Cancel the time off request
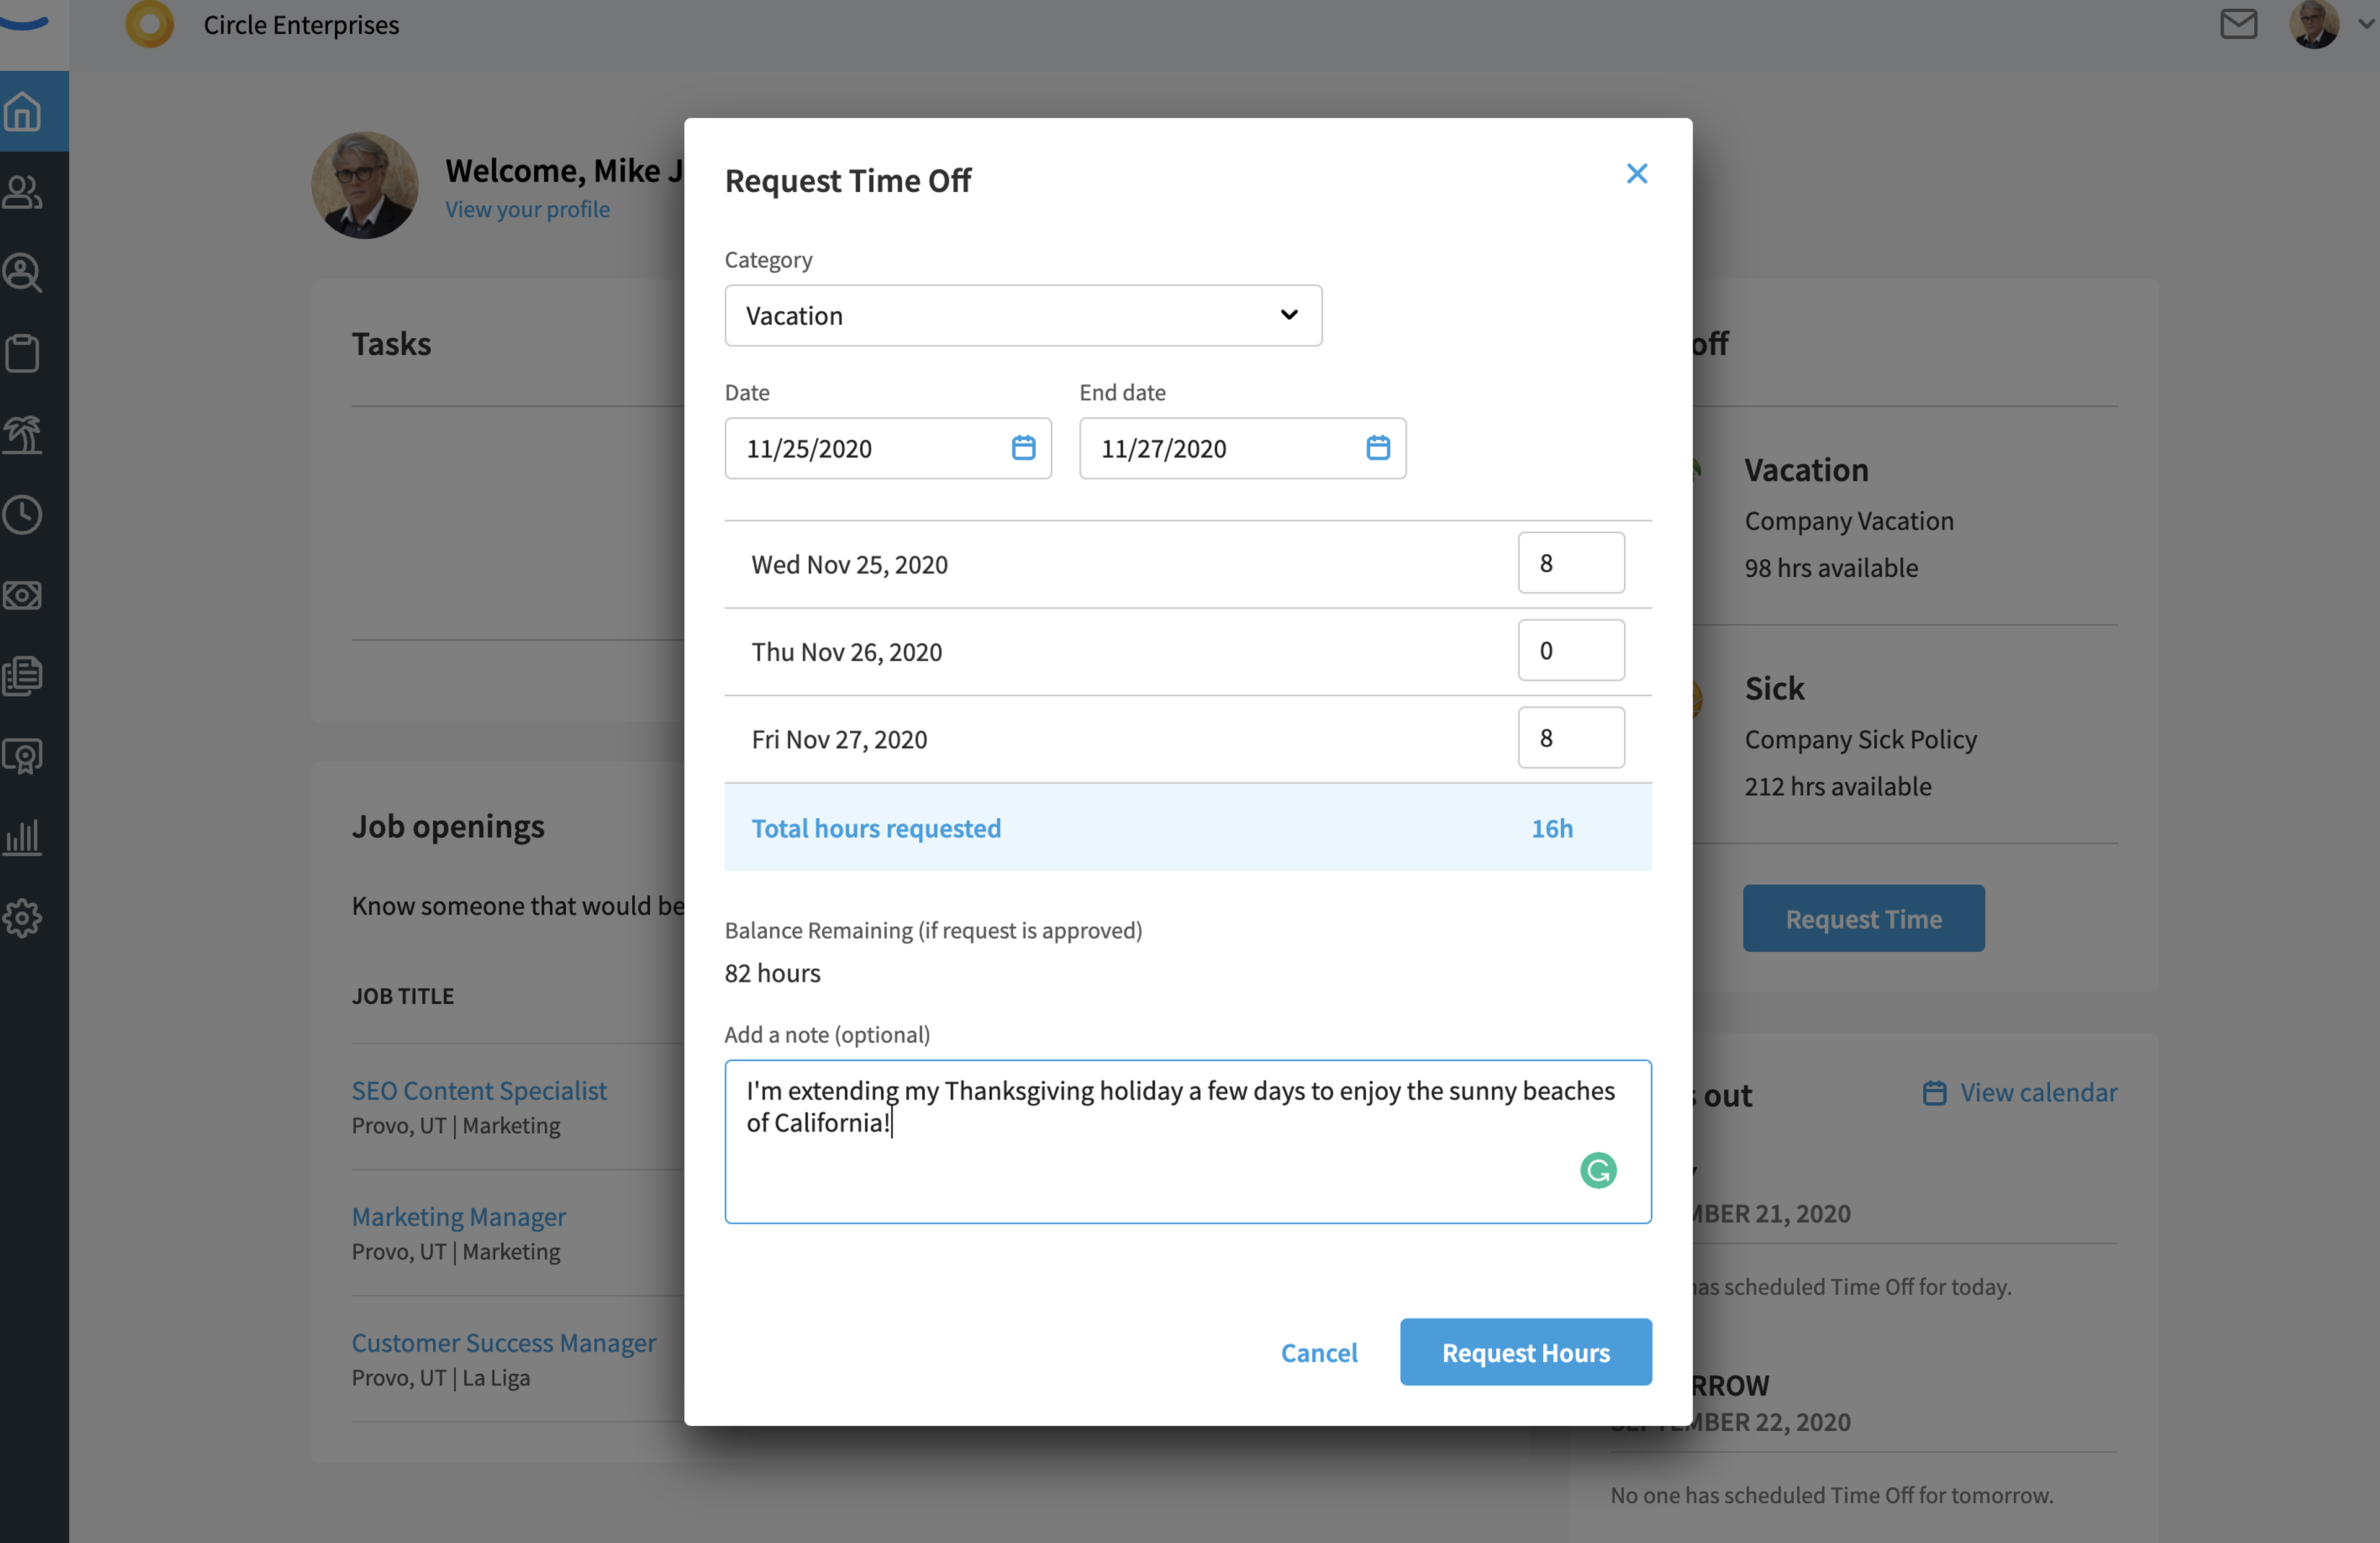 [1319, 1352]
